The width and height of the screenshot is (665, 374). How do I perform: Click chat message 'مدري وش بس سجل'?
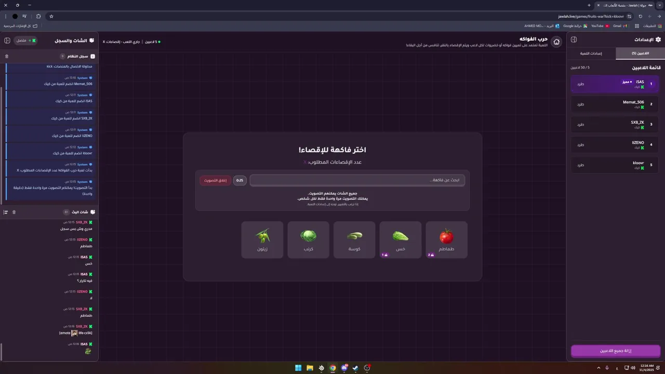click(76, 229)
